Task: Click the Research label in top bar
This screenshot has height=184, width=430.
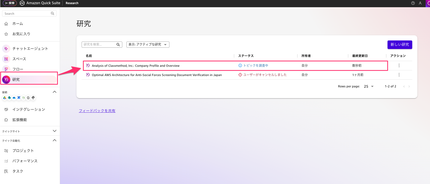Action: pos(72,3)
